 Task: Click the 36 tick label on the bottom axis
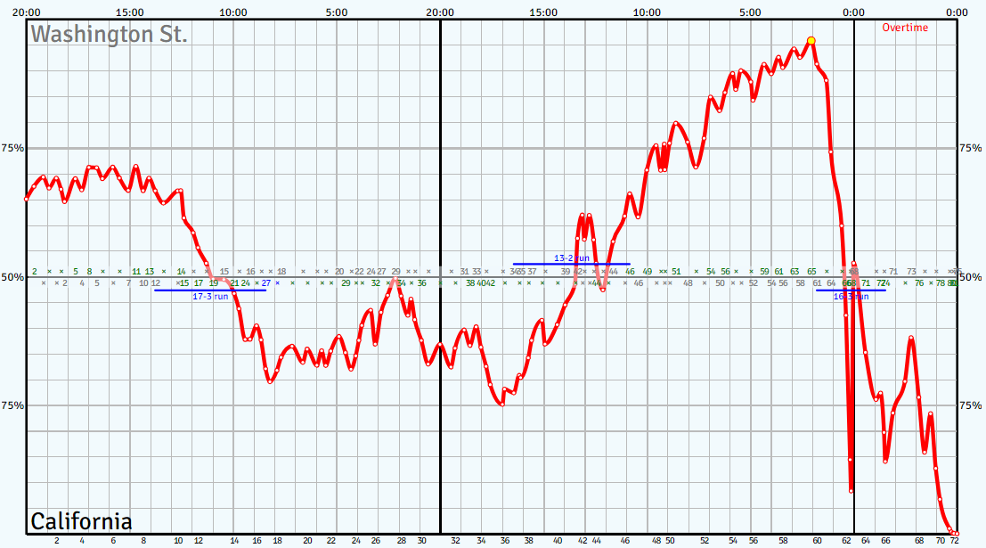coord(505,541)
